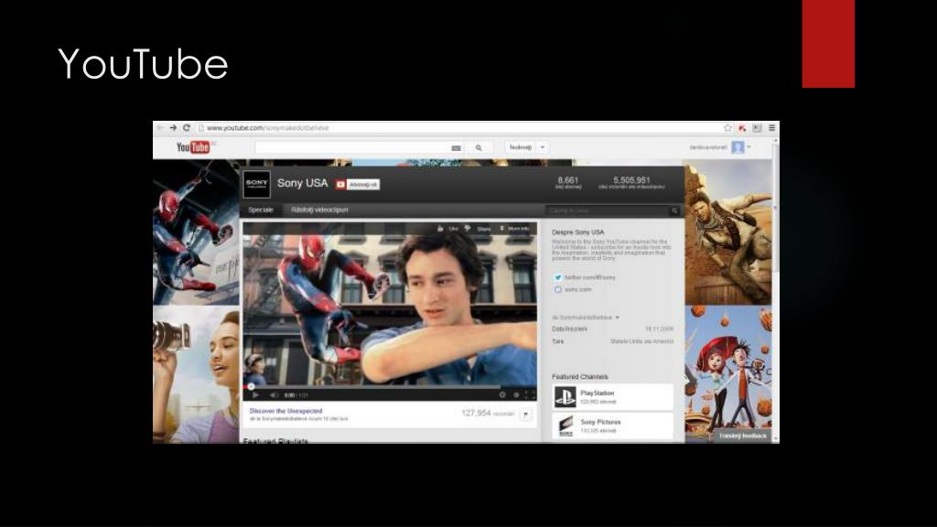Play the video with the play button

(x=256, y=395)
